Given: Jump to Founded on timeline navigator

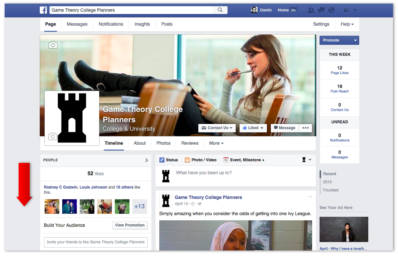Looking at the screenshot, I should point(331,190).
